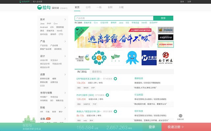
Task: Expand the 产品 category arrow
Action: point(65,42)
